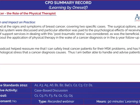Click the 'CPD SUMMARY RECORD' title

pos(68,3)
